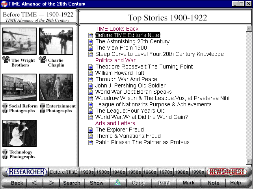Click the movie camera icon for Charlie Chaplin
This screenshot has width=253, height=189.
[x=43, y=59]
